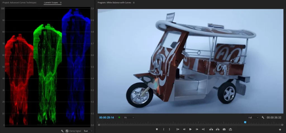Open the float bit-depth dropdown
Image resolution: width=286 pixels, height=133 pixels.
click(x=88, y=131)
